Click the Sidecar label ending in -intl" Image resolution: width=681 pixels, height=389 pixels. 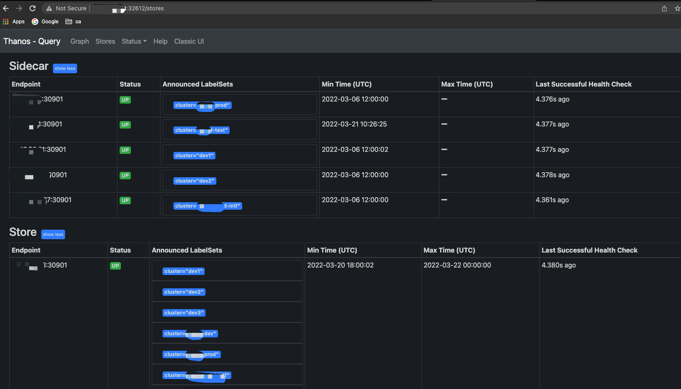click(x=208, y=206)
